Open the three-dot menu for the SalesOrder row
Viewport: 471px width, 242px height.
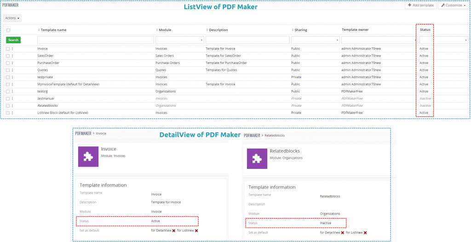coord(12,56)
